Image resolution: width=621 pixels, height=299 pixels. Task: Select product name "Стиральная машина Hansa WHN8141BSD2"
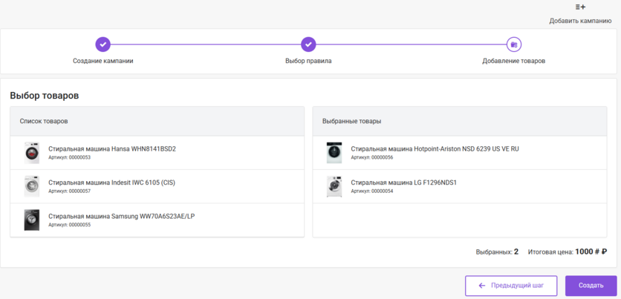click(x=112, y=148)
